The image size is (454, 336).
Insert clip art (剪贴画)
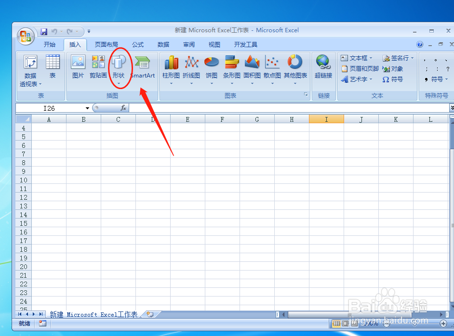(x=98, y=66)
